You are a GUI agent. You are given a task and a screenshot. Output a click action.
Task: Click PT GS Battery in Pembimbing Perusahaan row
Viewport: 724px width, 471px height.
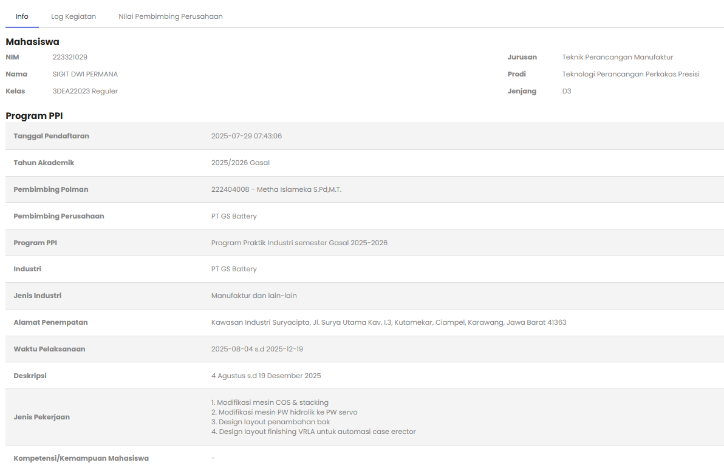pyautogui.click(x=234, y=216)
